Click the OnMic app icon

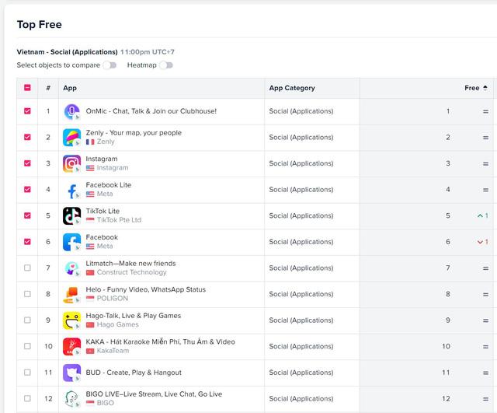71,111
